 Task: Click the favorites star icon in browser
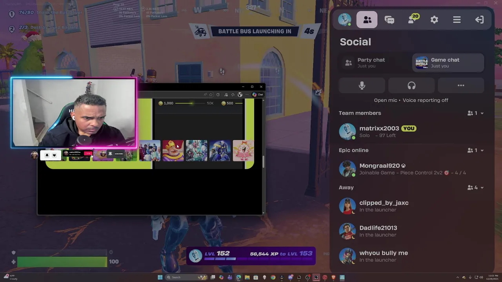pos(211,94)
